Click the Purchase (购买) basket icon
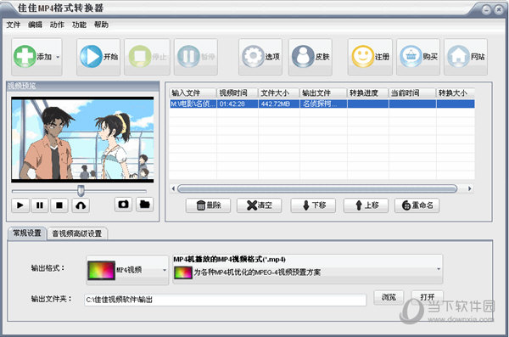This screenshot has width=509, height=337. pos(411,56)
